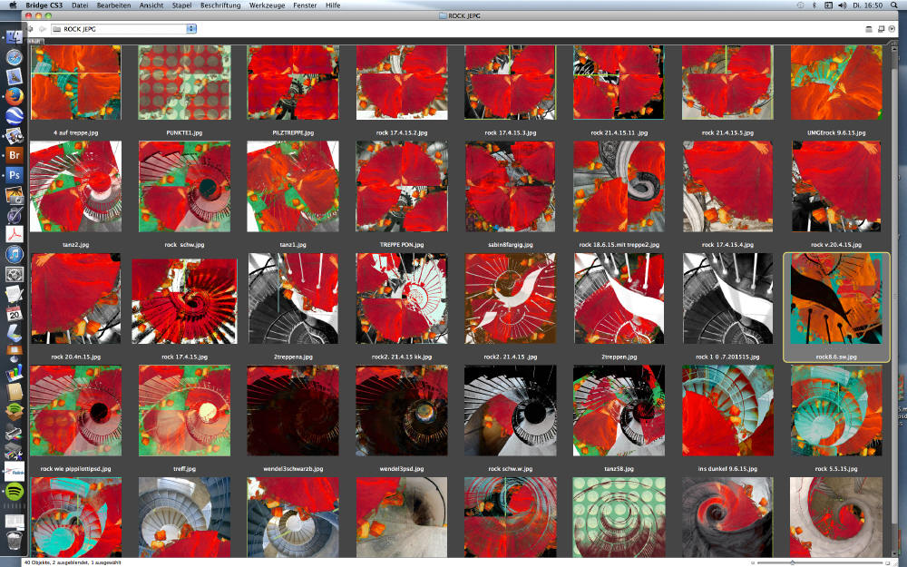Open the Apple menu
The width and height of the screenshot is (907, 567).
coord(13,5)
